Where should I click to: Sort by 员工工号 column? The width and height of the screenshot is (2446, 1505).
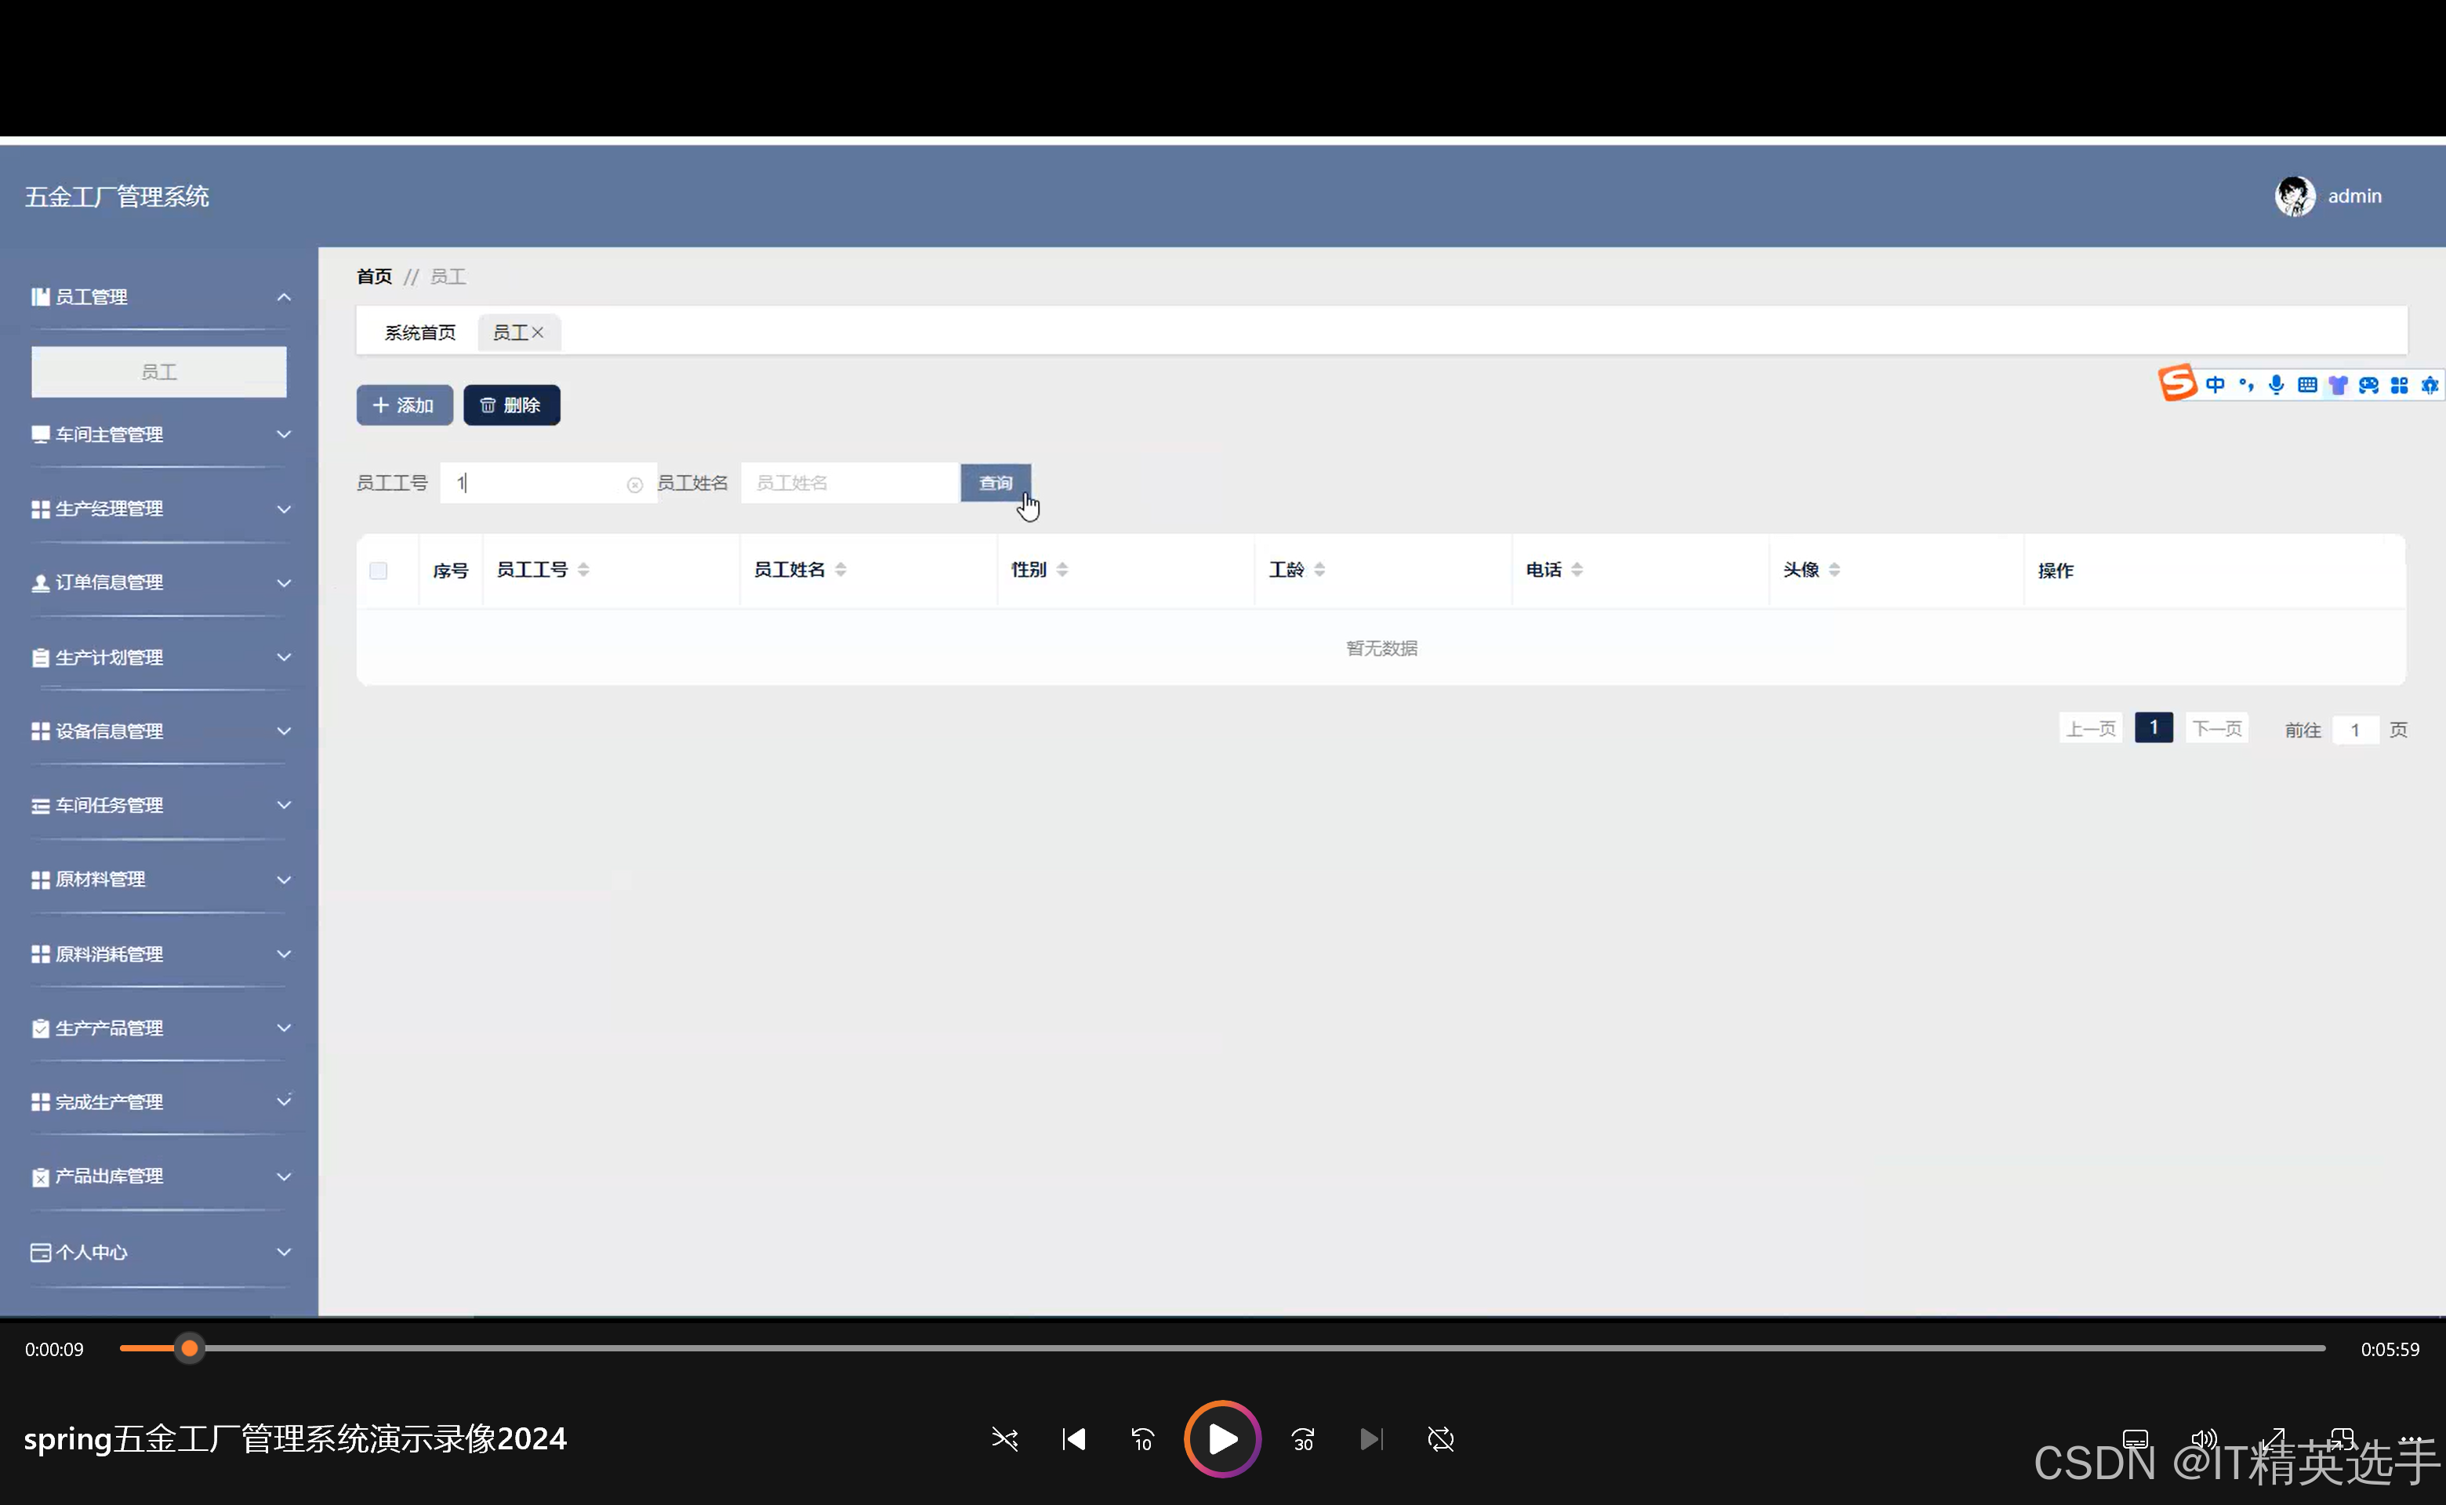pyautogui.click(x=583, y=569)
